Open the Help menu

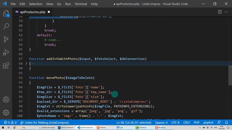[94, 4]
